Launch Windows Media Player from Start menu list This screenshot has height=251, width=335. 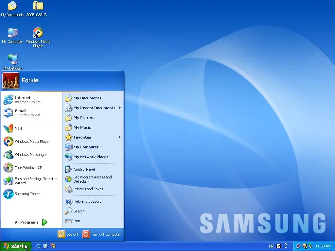tap(31, 141)
